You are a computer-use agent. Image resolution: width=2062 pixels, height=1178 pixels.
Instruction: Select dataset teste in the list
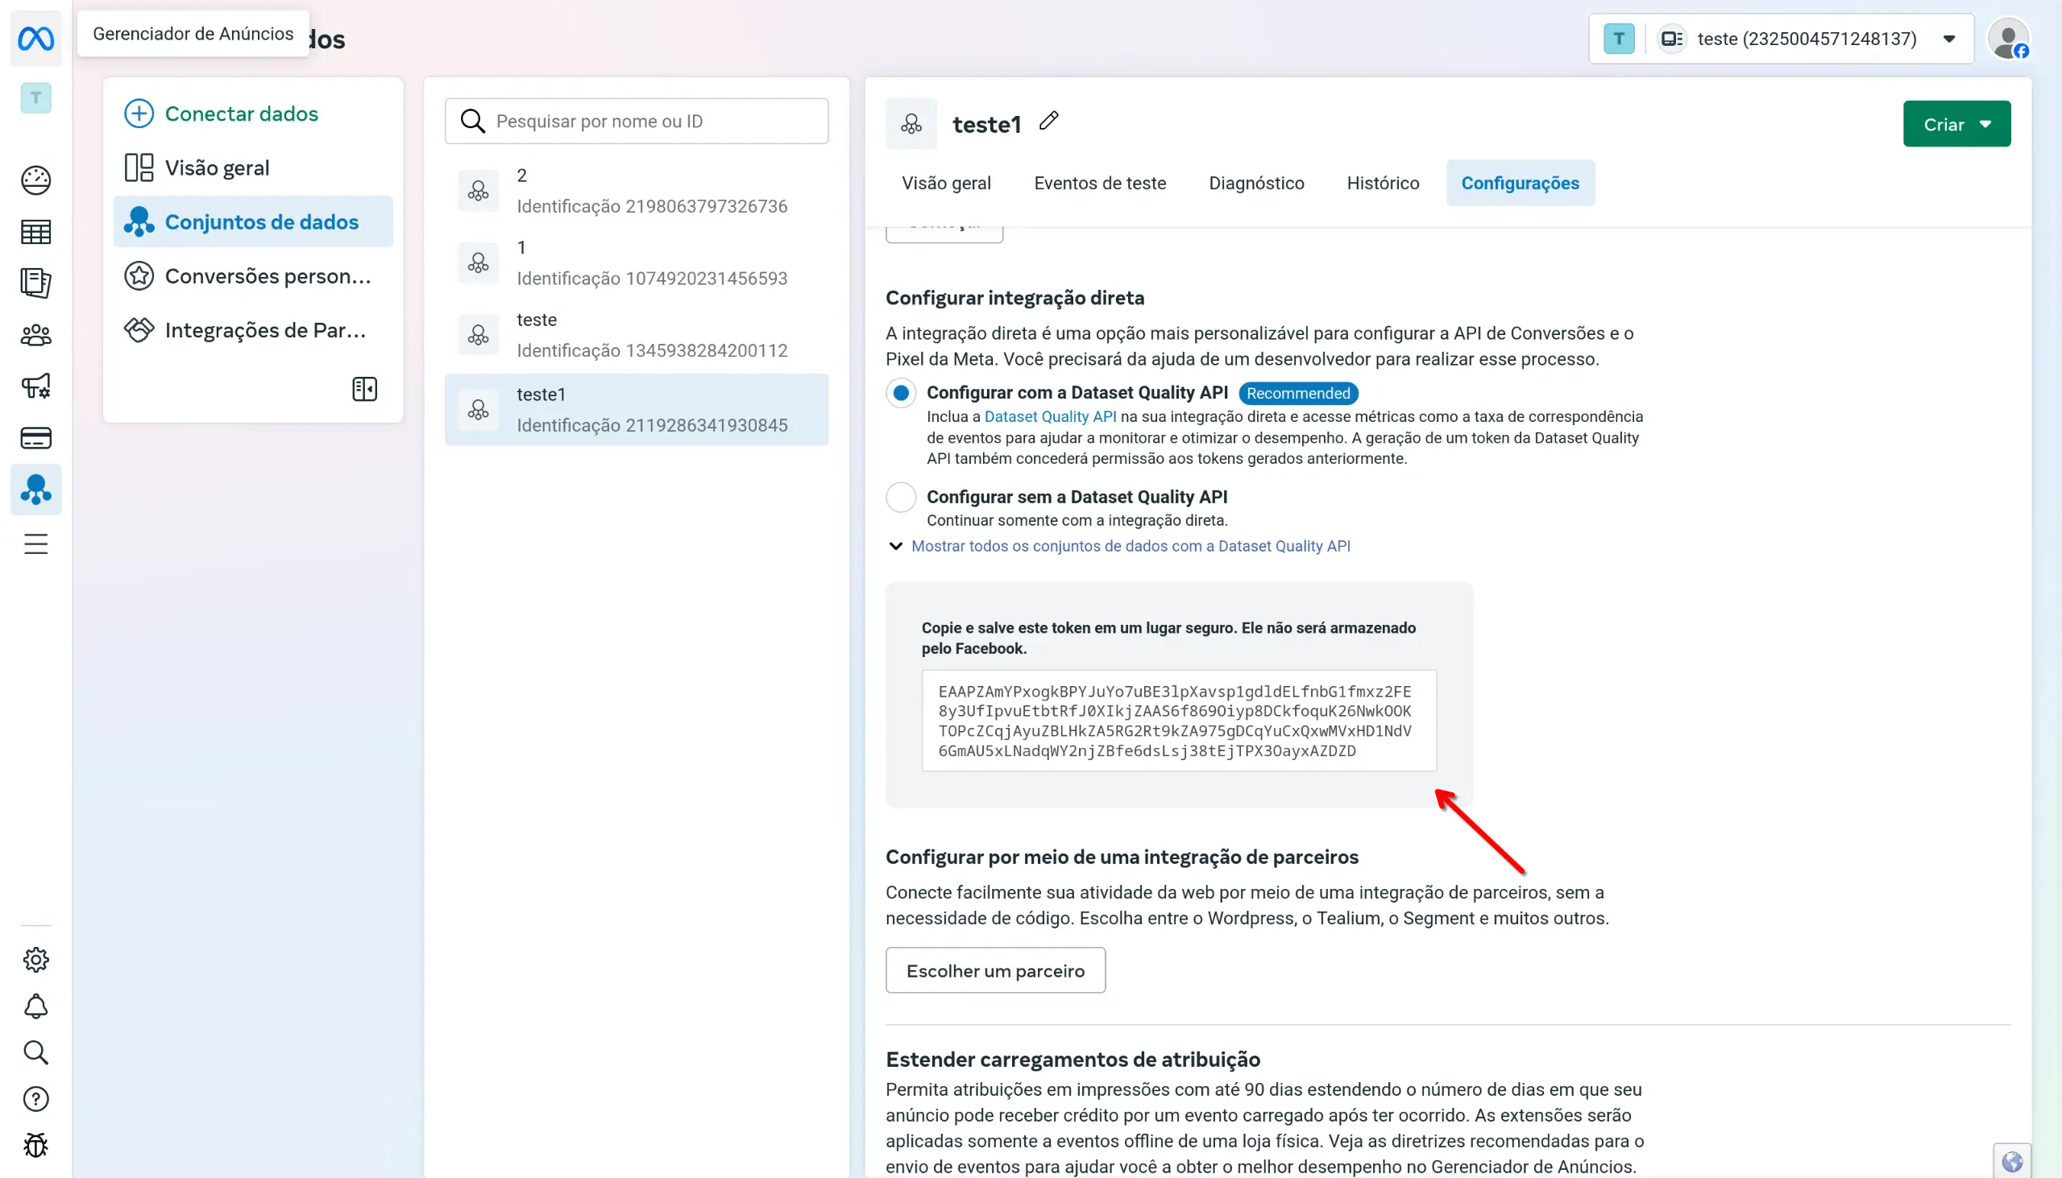[x=637, y=335]
